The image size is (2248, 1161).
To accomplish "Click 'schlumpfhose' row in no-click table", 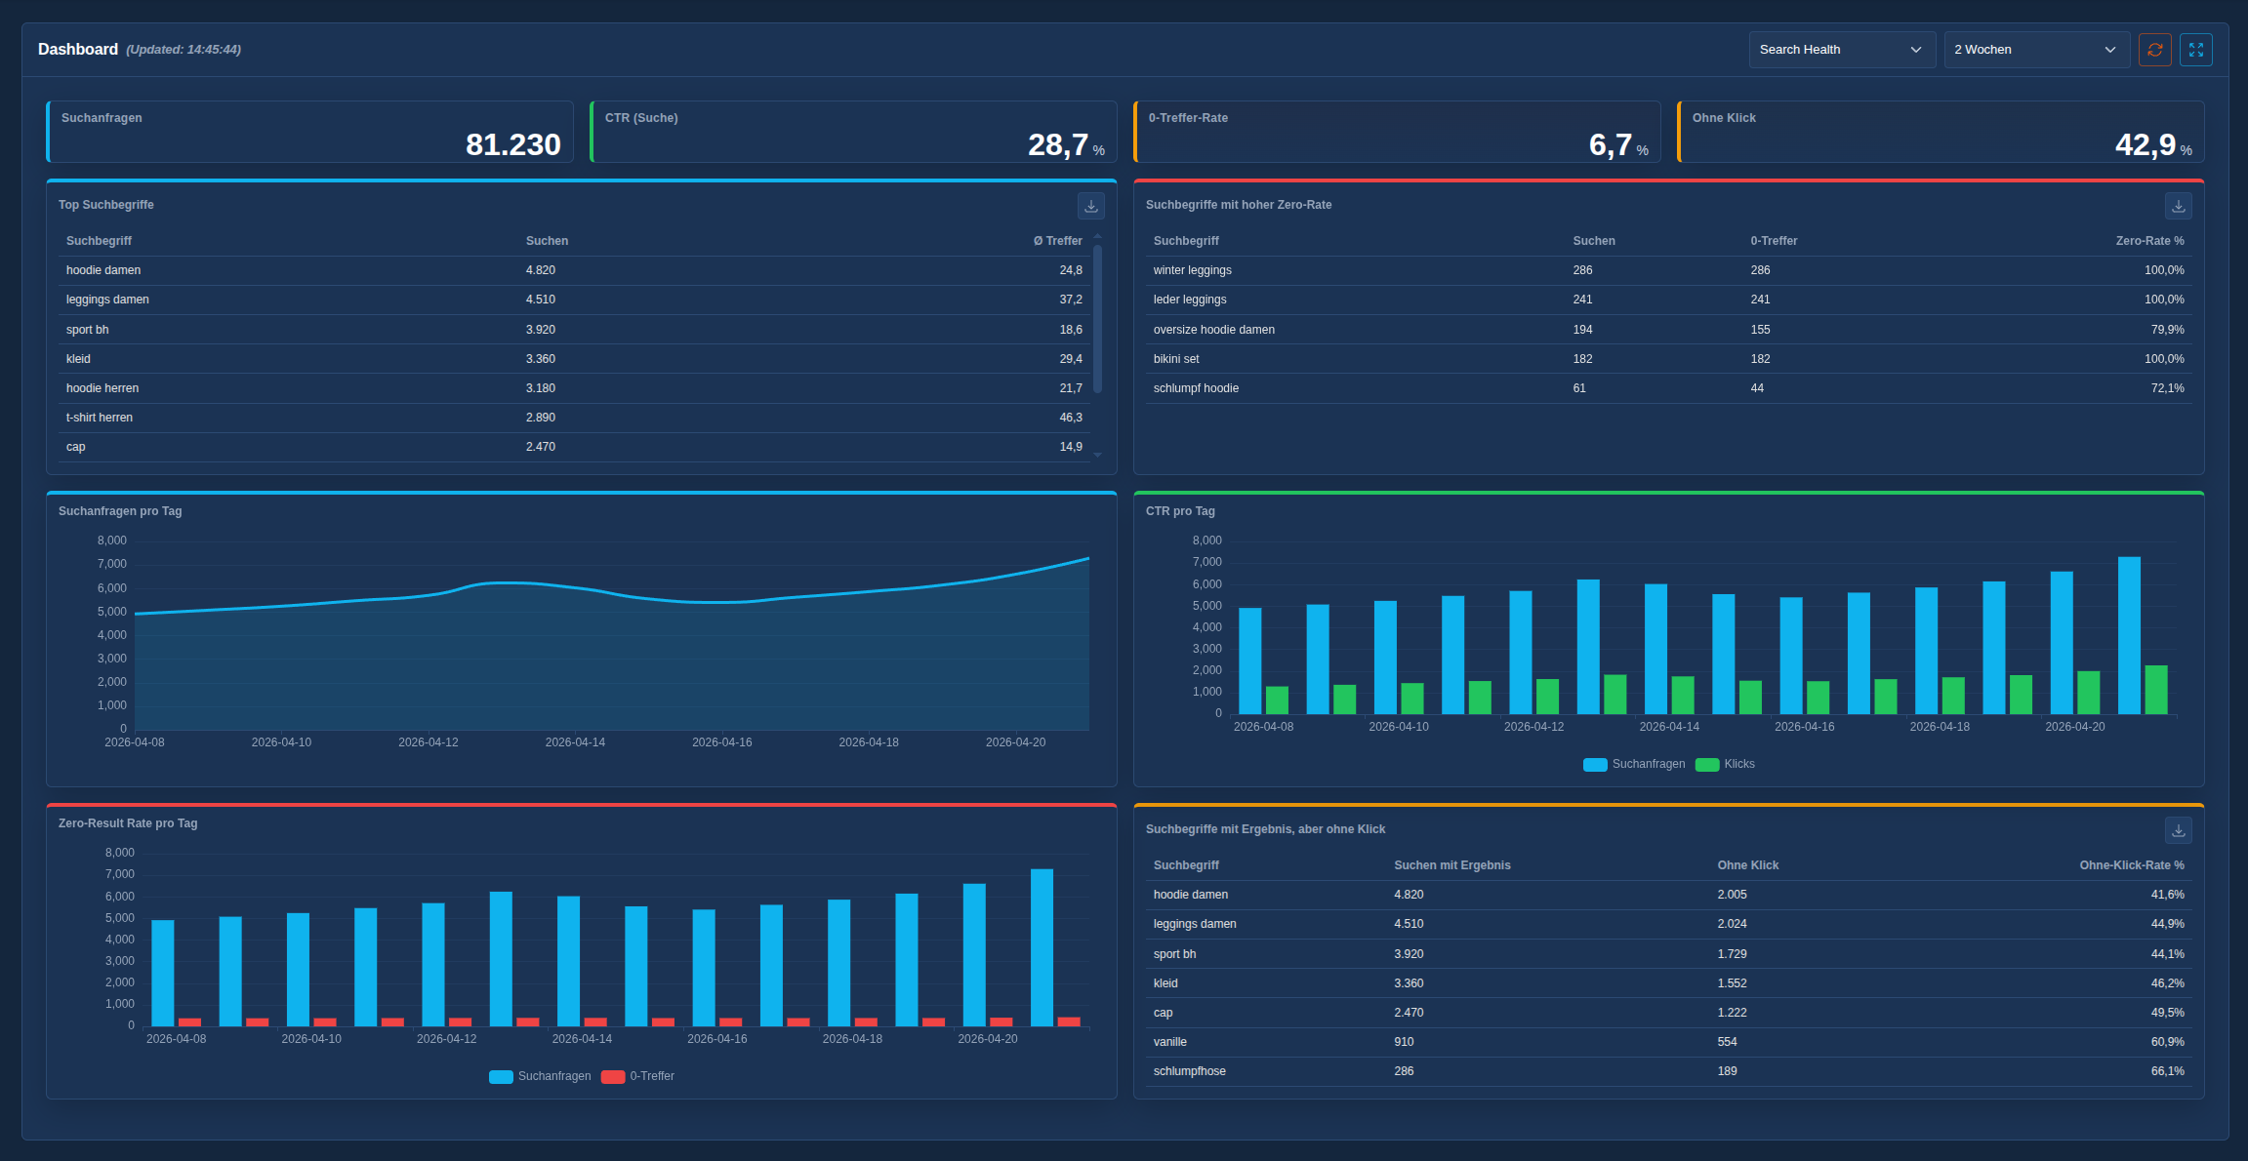I will pos(1669,1071).
